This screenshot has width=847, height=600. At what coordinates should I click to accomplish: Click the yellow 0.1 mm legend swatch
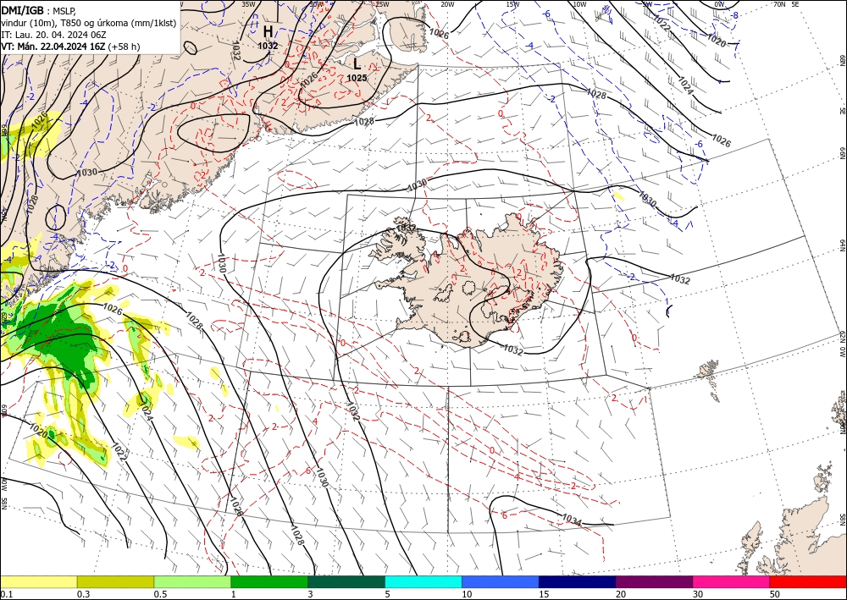(x=39, y=581)
